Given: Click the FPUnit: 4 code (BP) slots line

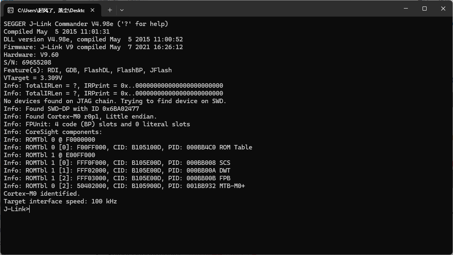Looking at the screenshot, I should coord(96,124).
